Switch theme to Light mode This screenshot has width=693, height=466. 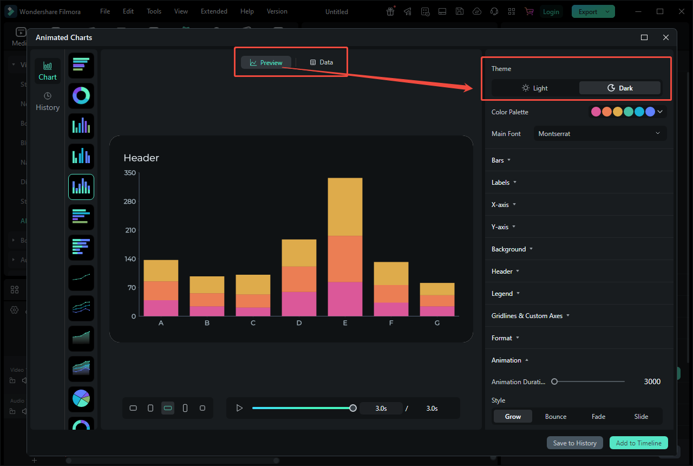coord(534,87)
